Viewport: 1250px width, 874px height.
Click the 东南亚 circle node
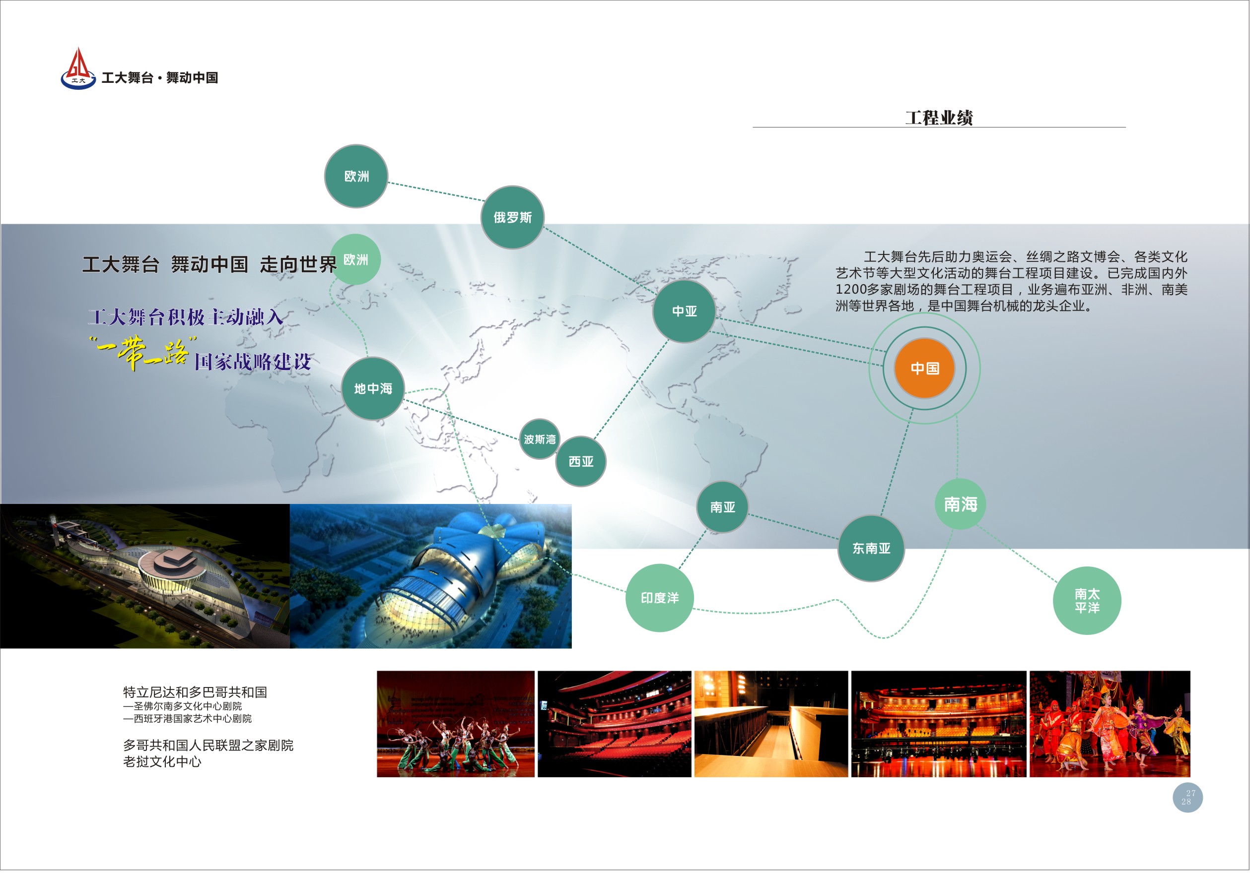[871, 548]
